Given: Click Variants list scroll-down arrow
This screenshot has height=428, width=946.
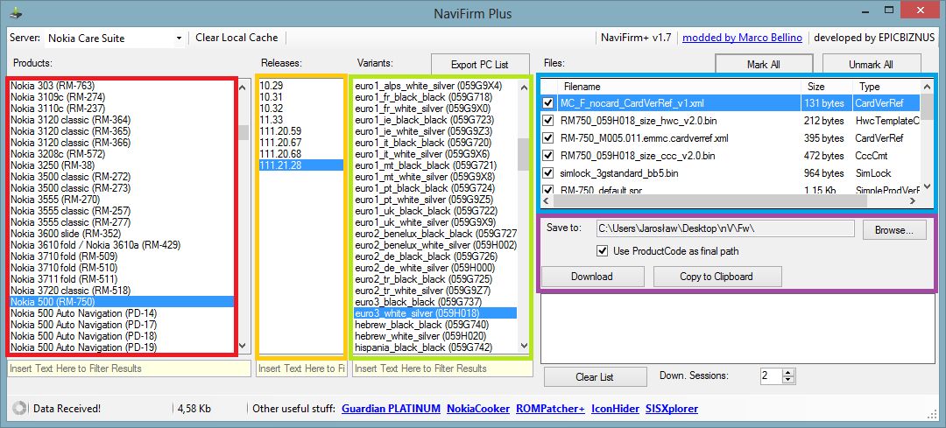Looking at the screenshot, I should tap(524, 346).
